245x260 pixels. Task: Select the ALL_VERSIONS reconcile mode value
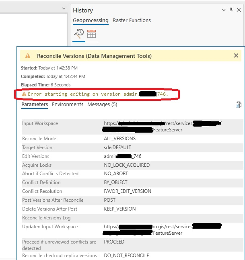[x=119, y=139]
